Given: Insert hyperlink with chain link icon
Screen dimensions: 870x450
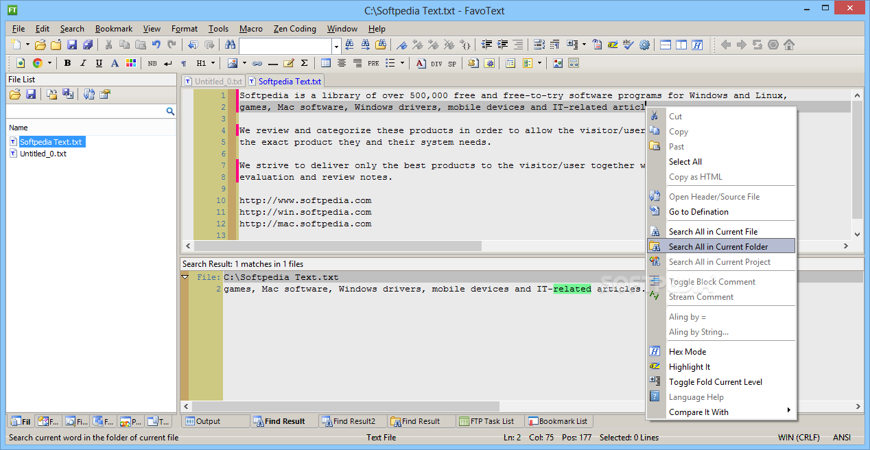Looking at the screenshot, I should point(257,63).
